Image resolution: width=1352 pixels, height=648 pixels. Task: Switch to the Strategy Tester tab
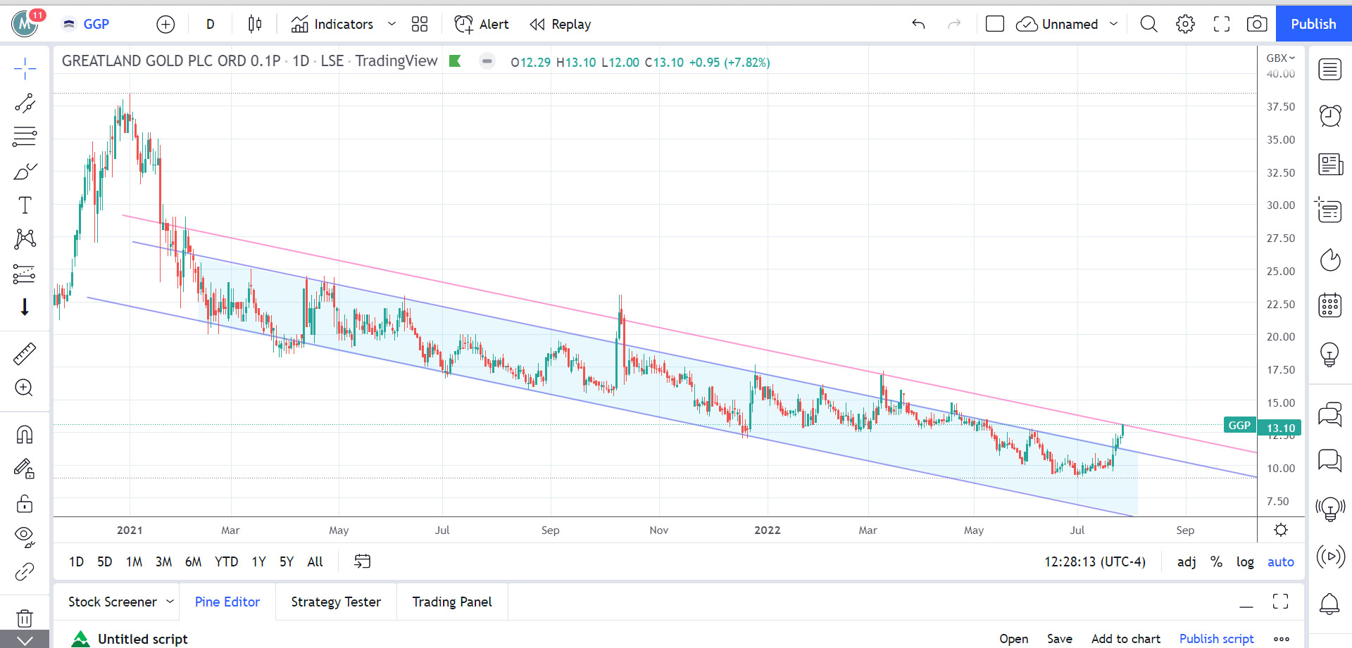336,602
